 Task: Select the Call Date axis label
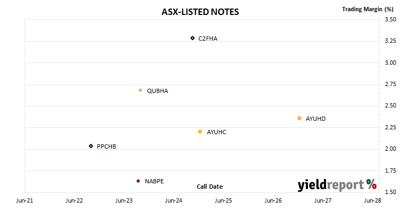tap(210, 187)
